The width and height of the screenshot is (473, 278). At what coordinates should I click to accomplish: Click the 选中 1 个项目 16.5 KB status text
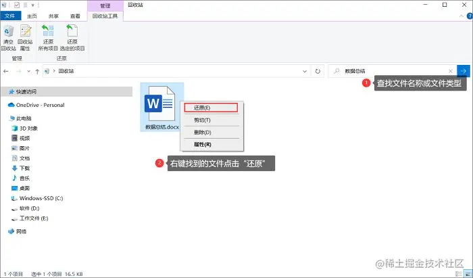[x=57, y=274]
